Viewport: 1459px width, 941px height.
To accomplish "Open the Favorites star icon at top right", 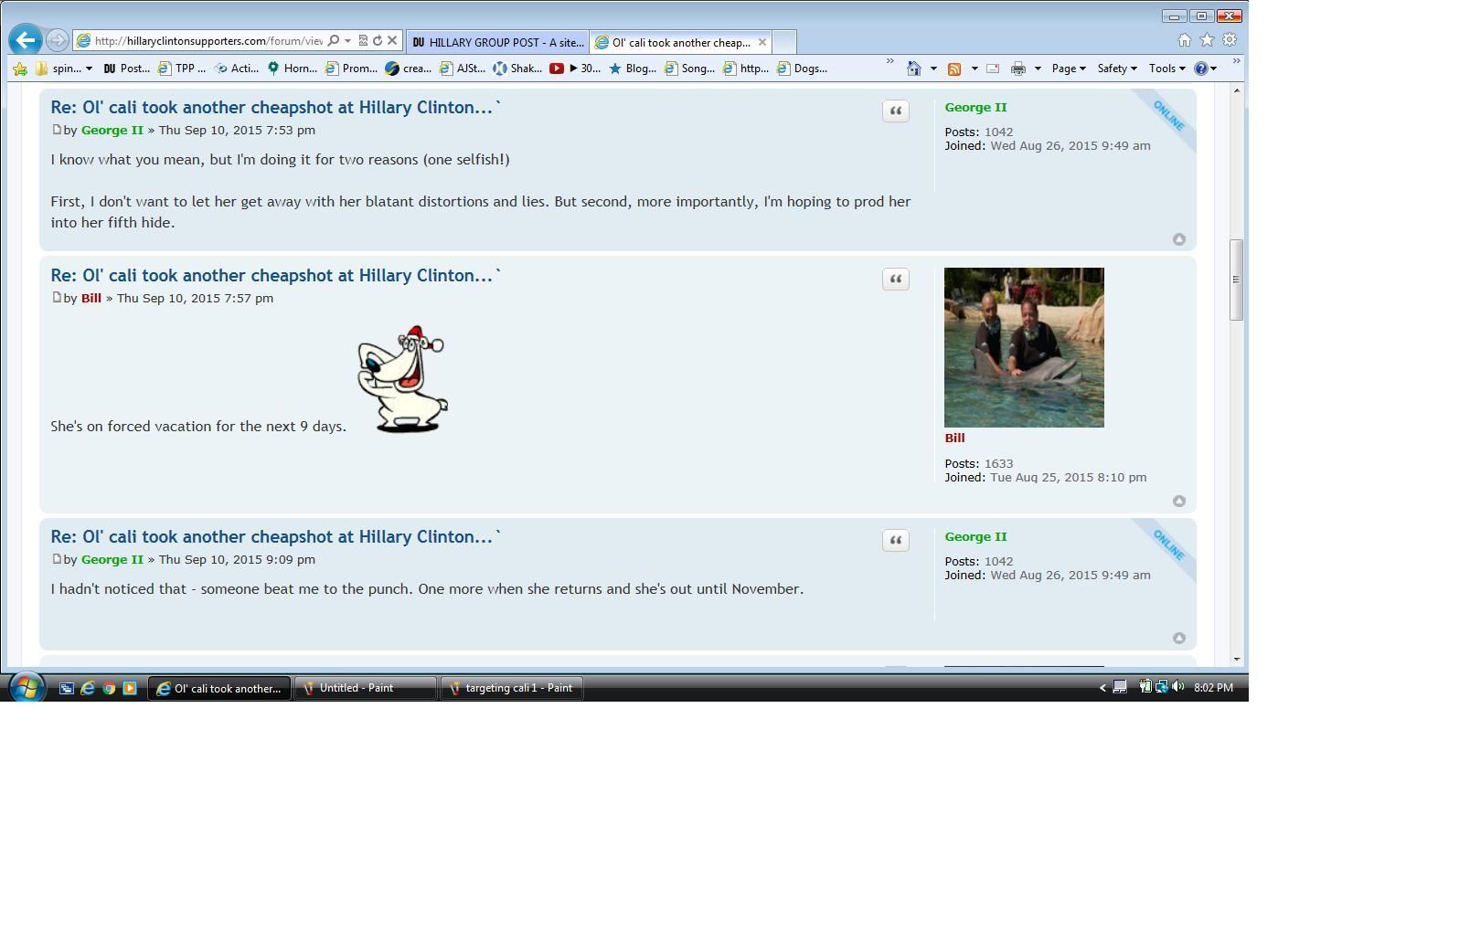I will pyautogui.click(x=1207, y=40).
